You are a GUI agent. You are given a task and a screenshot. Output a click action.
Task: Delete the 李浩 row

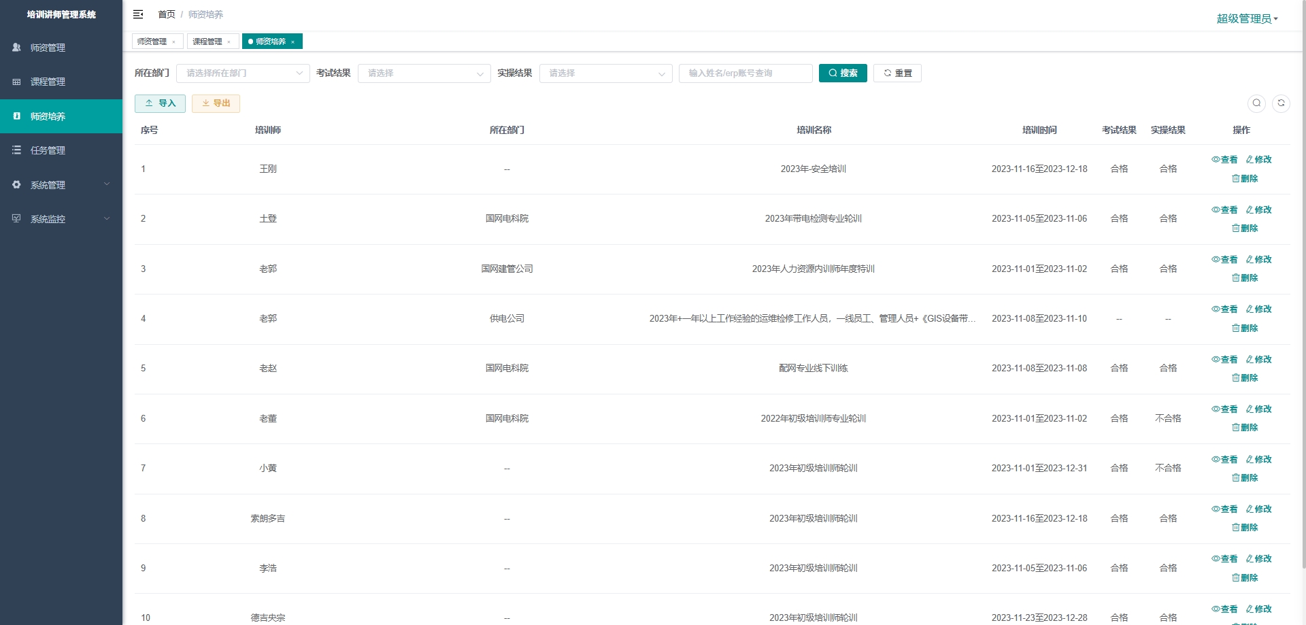coord(1245,578)
